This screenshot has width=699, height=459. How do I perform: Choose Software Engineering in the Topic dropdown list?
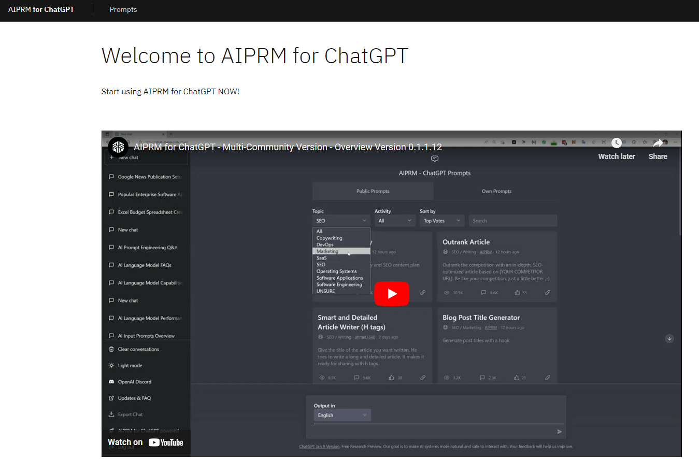pos(339,284)
